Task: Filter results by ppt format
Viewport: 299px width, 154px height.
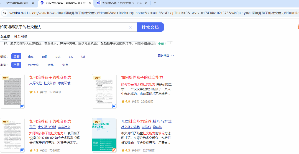Action: [58, 56]
